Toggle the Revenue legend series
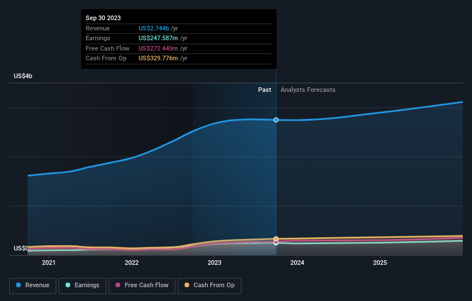This screenshot has width=472, height=301. pos(33,285)
